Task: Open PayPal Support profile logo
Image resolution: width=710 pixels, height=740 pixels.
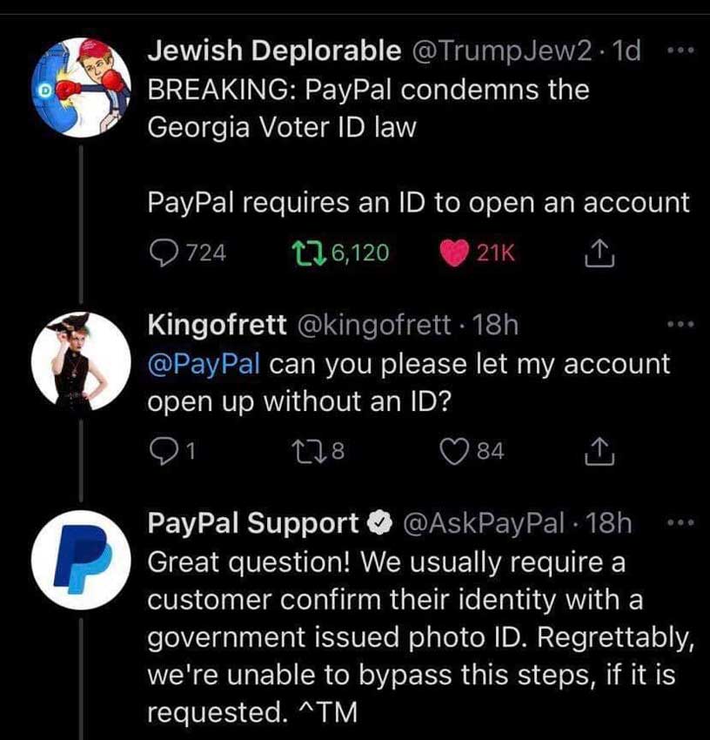Action: [80, 560]
